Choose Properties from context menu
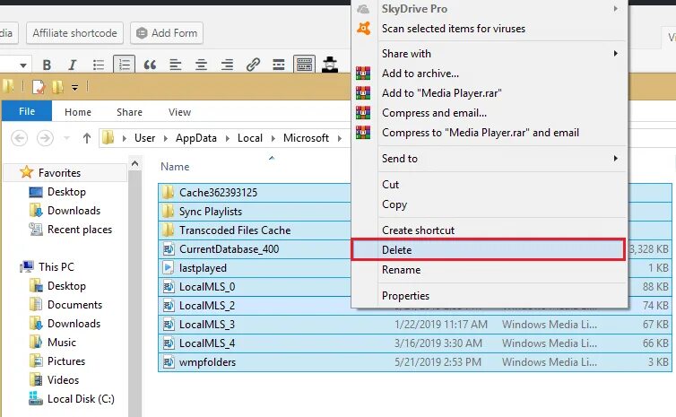This screenshot has width=676, height=417. point(489,296)
